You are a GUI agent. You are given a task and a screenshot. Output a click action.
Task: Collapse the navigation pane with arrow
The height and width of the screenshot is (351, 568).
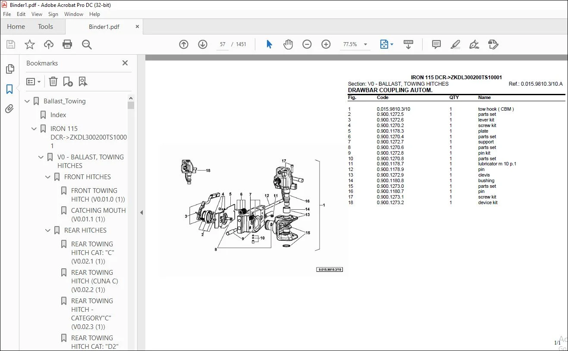[141, 212]
